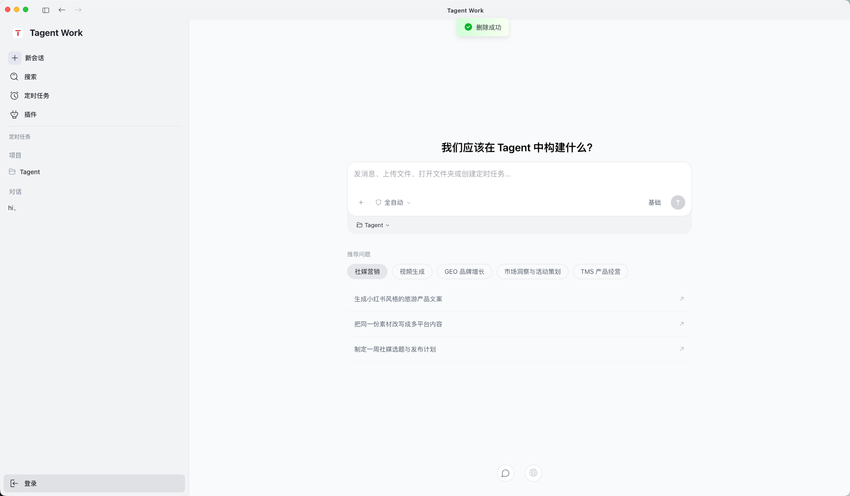Click the plus attach icon in composer

click(361, 202)
